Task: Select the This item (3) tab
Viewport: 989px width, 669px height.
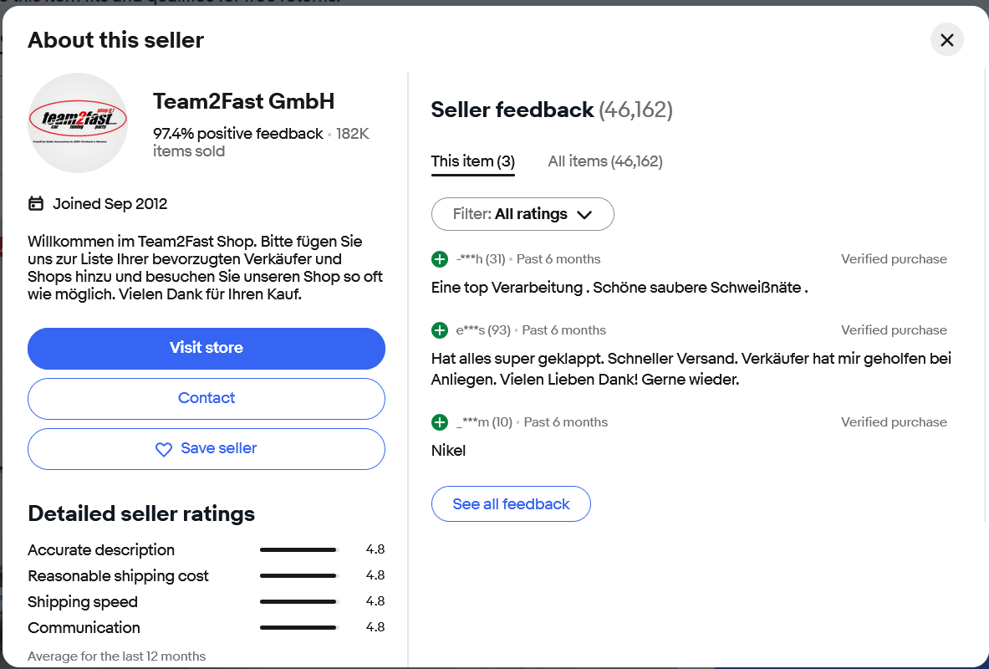Action: pyautogui.click(x=472, y=161)
